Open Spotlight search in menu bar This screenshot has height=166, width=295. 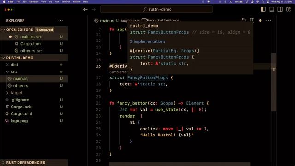[263, 2]
